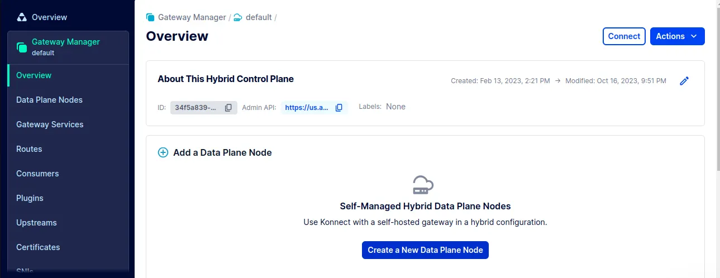Click the Konnect Overview logo icon

tap(22, 17)
